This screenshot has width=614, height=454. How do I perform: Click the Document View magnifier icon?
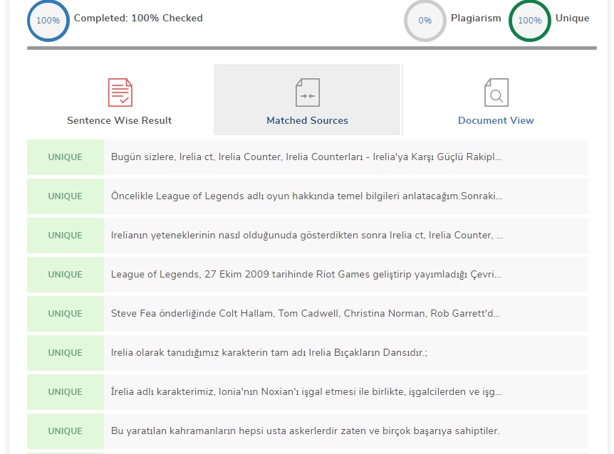click(x=496, y=93)
